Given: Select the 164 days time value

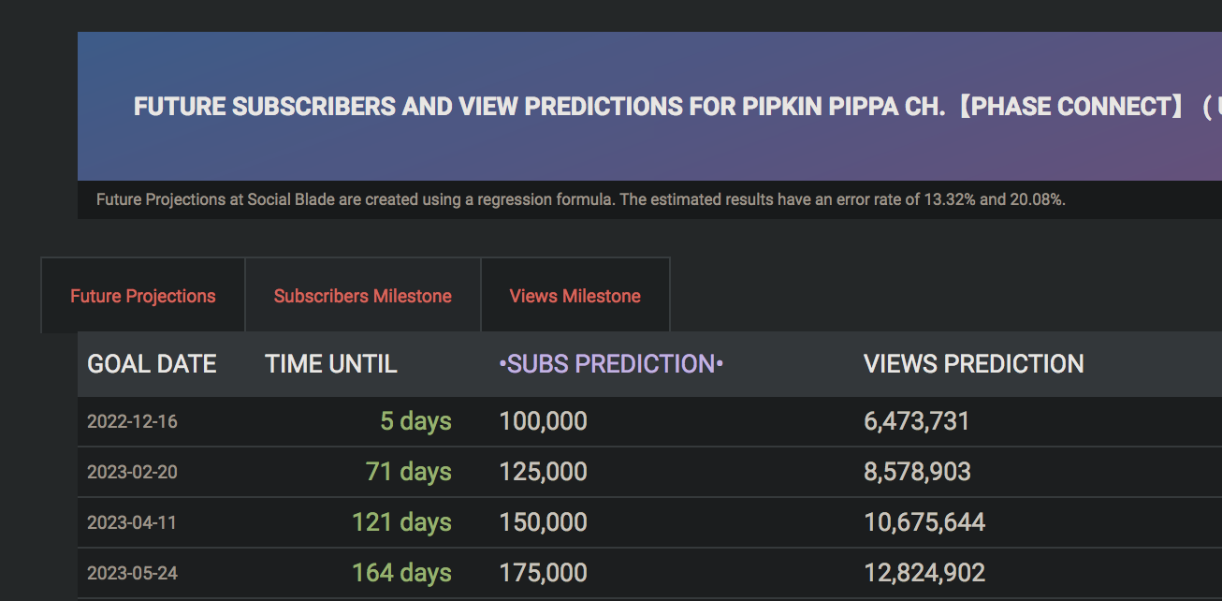Looking at the screenshot, I should [x=402, y=573].
